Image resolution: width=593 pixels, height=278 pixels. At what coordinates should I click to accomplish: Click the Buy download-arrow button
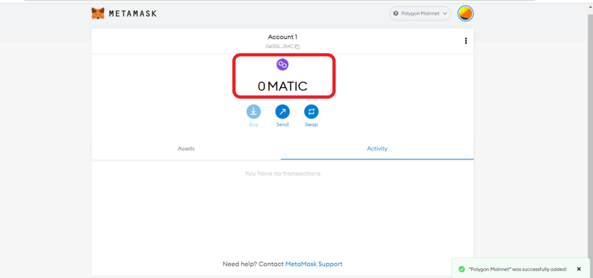[254, 112]
